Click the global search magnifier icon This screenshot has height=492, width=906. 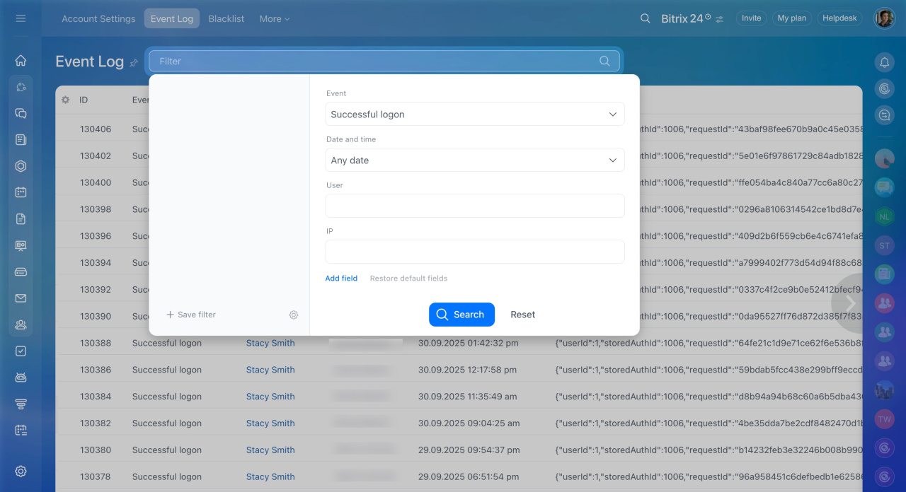(645, 18)
